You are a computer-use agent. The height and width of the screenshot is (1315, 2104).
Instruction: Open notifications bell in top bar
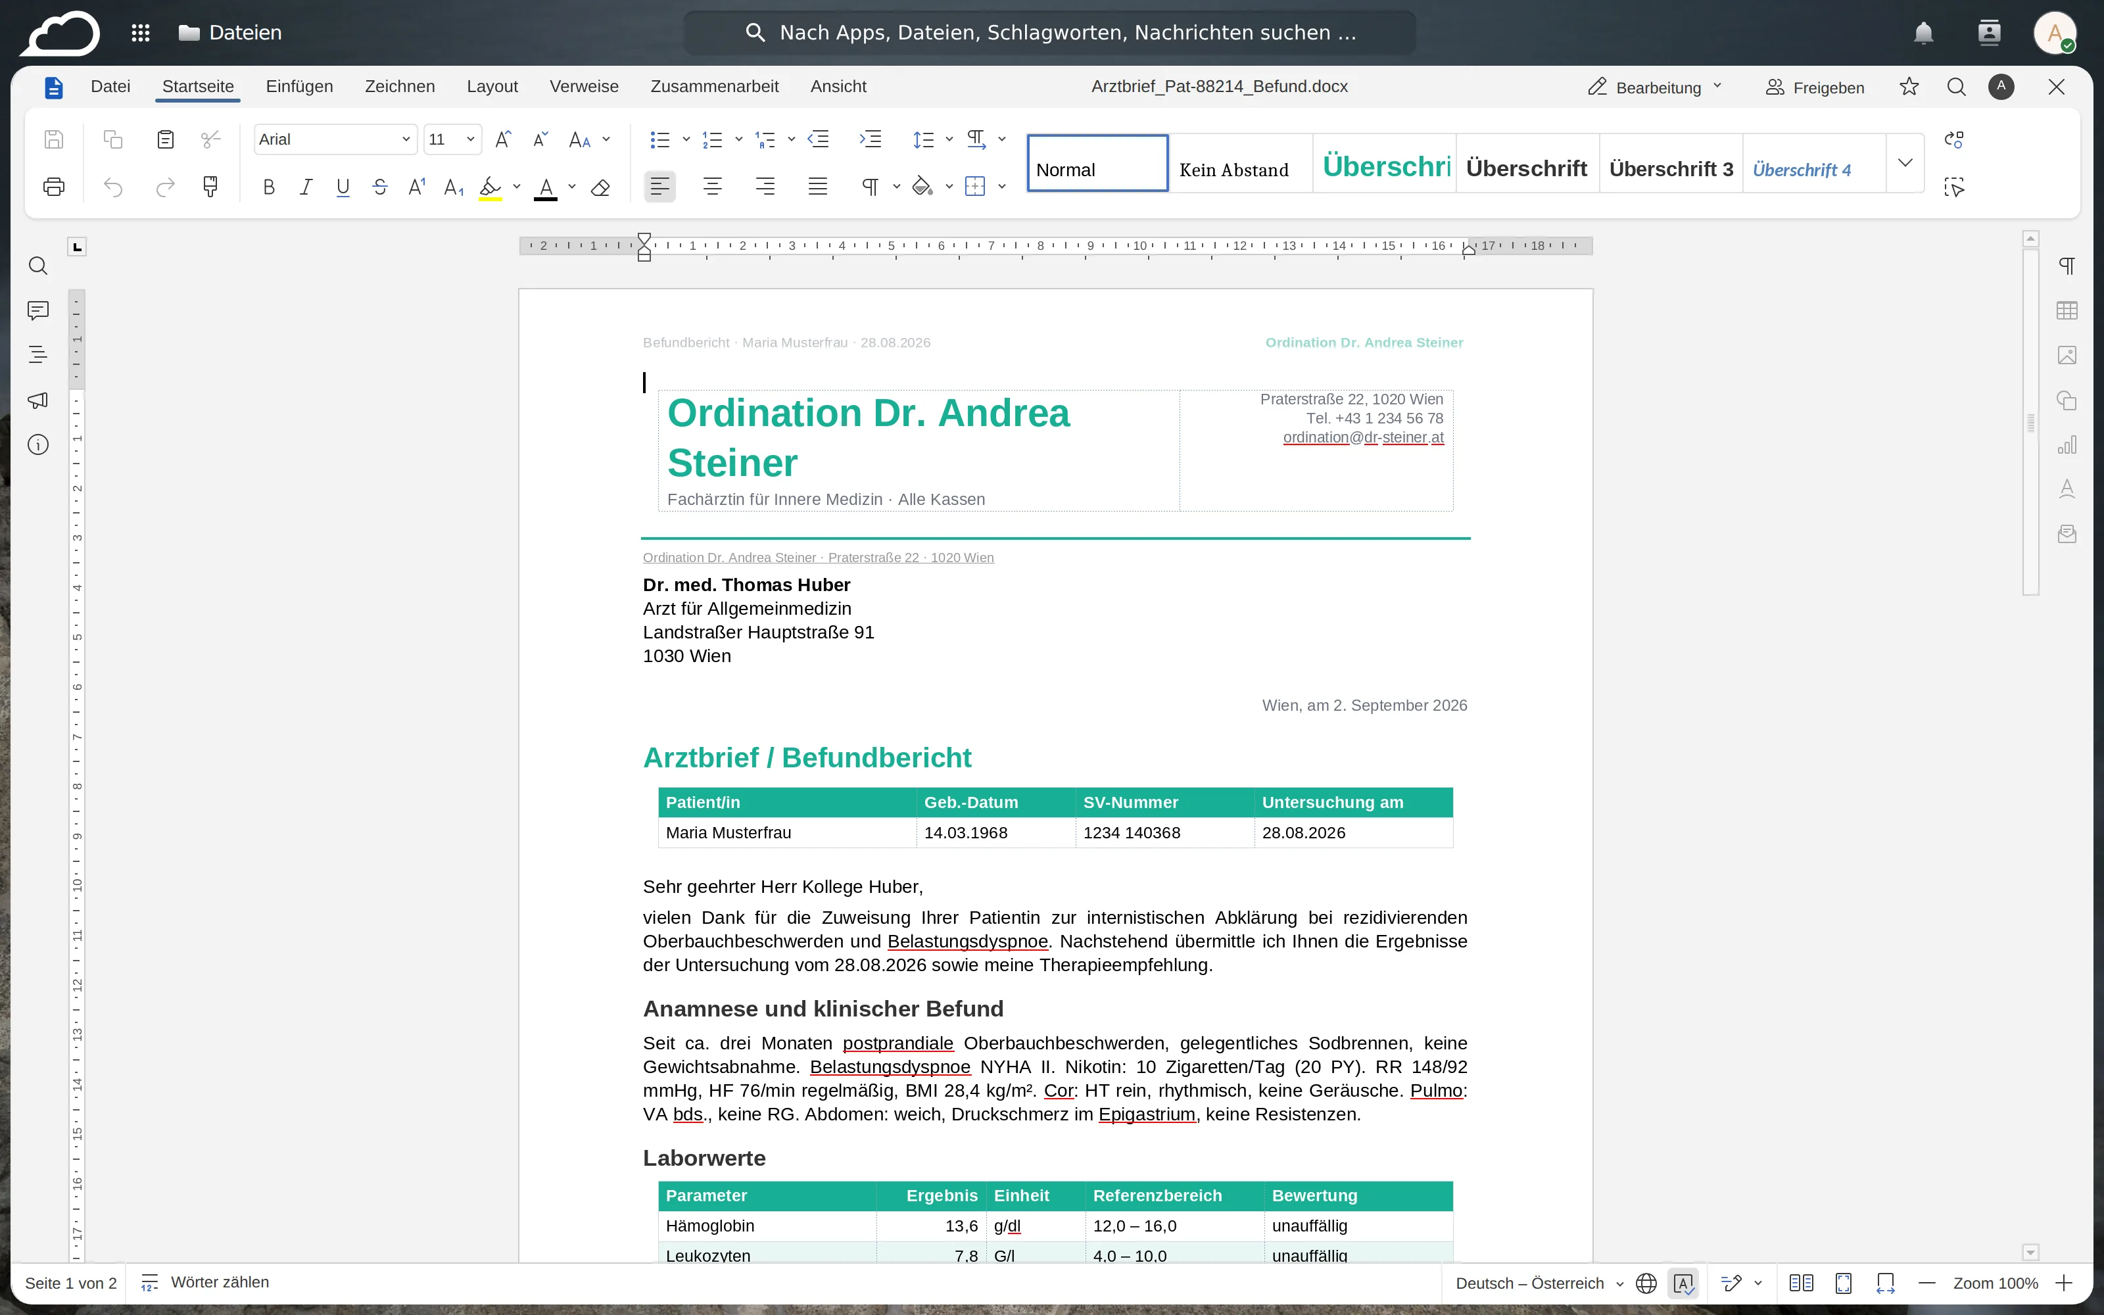(1923, 33)
